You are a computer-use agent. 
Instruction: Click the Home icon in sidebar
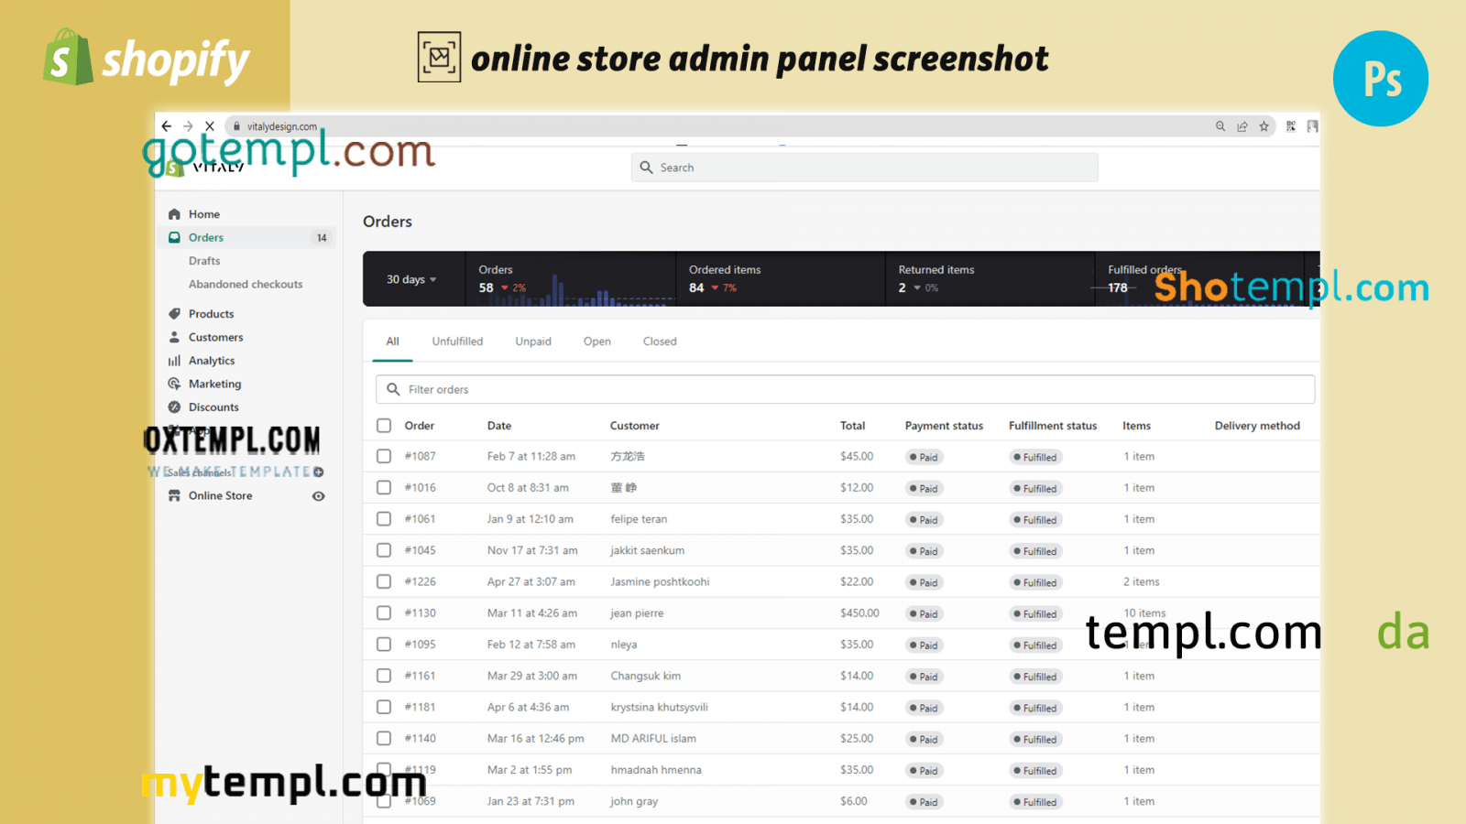point(174,214)
